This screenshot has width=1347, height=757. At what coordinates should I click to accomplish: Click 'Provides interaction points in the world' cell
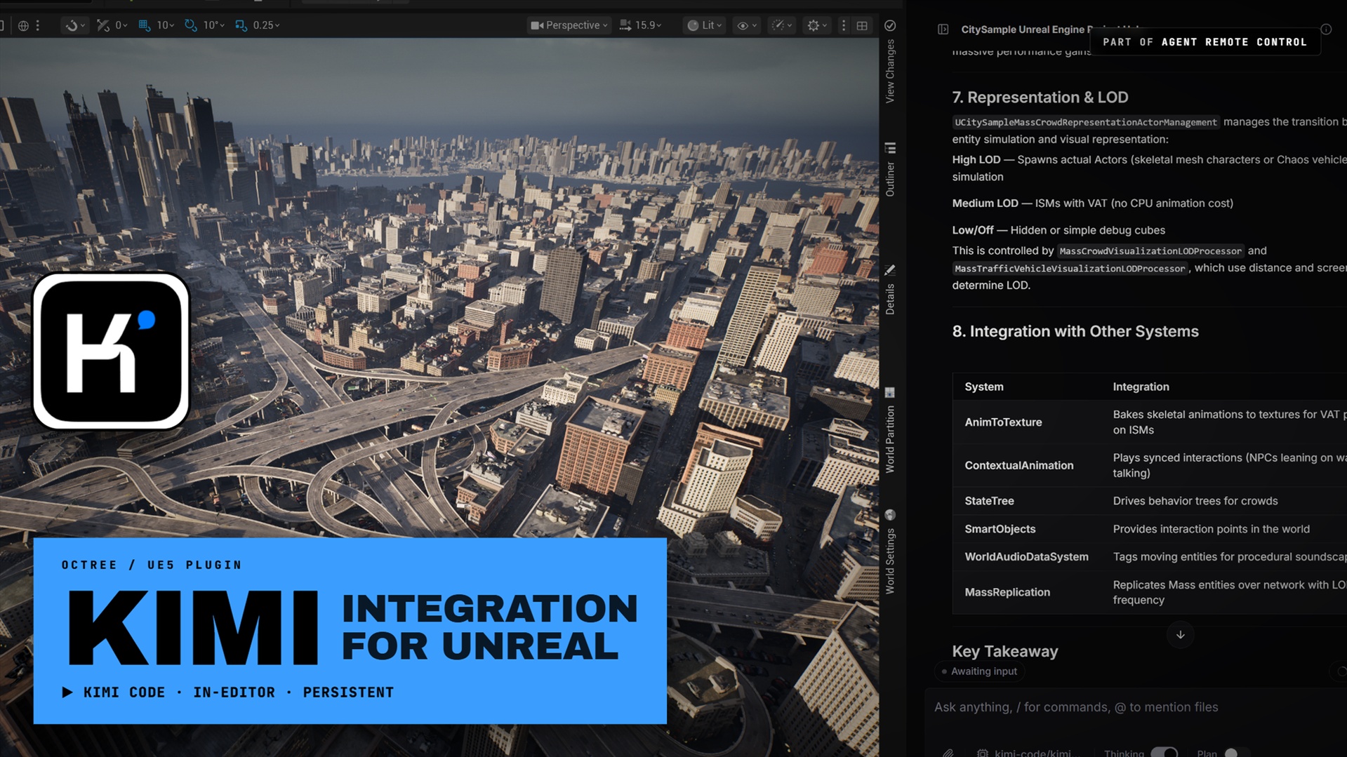(1211, 529)
